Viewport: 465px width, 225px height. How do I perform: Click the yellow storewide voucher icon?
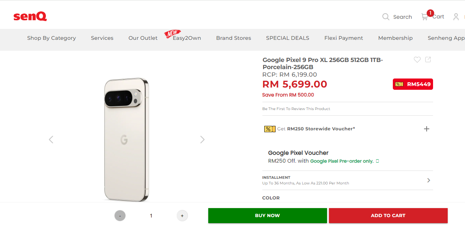coord(270,129)
